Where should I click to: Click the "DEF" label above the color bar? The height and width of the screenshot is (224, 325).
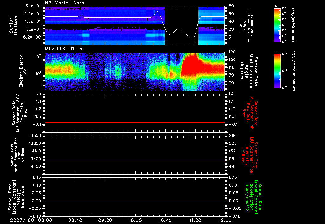(x=277, y=52)
